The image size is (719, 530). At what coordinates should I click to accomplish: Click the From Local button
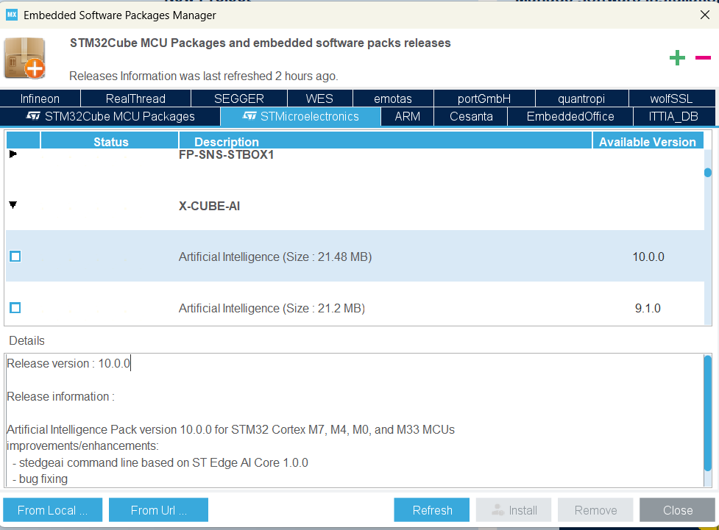coord(52,509)
